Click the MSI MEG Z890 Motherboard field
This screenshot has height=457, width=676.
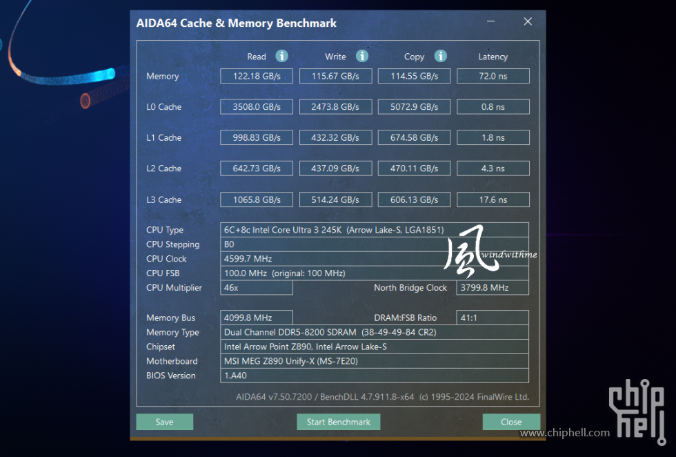[x=374, y=361]
